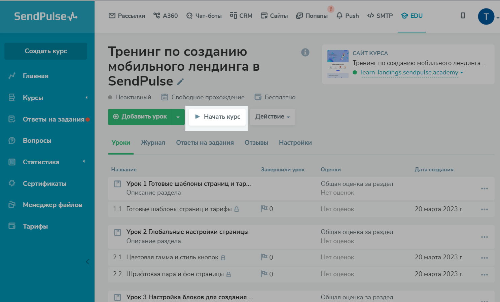Open Чат-боты in the top menu
The width and height of the screenshot is (500, 302).
[x=204, y=16]
